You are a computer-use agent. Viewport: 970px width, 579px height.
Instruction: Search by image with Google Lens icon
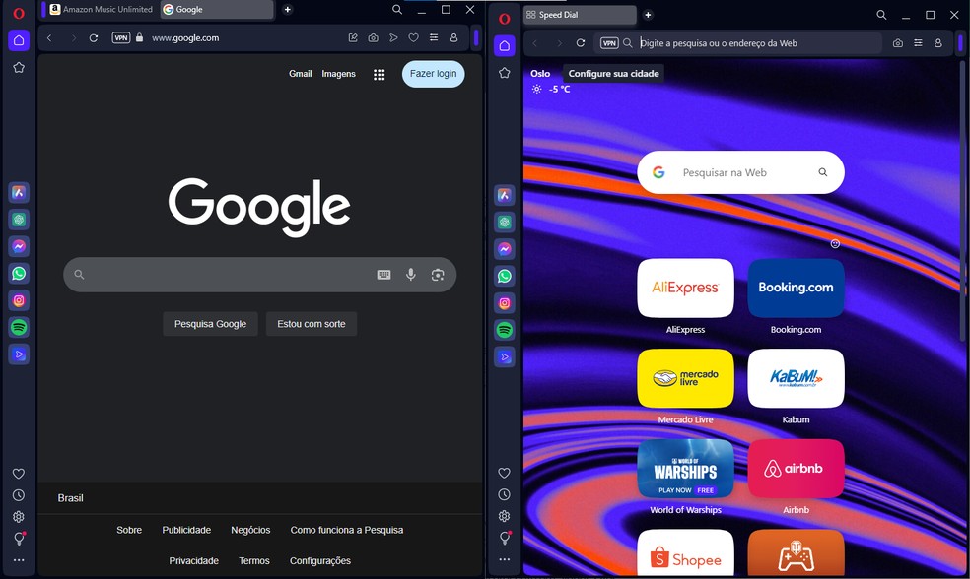pos(438,275)
